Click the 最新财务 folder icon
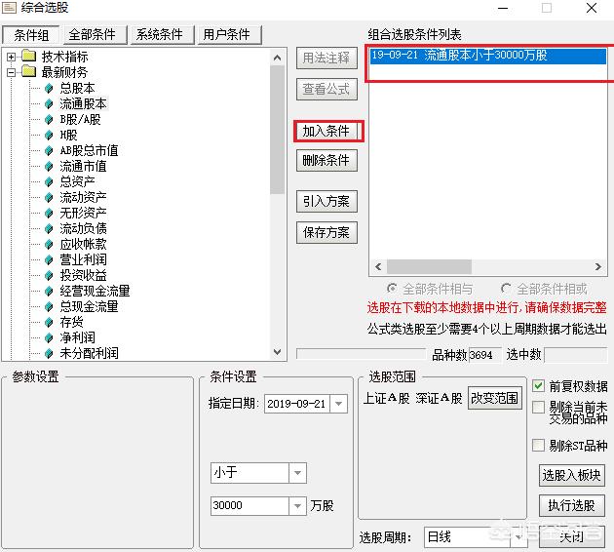This screenshot has width=614, height=552. coord(28,72)
